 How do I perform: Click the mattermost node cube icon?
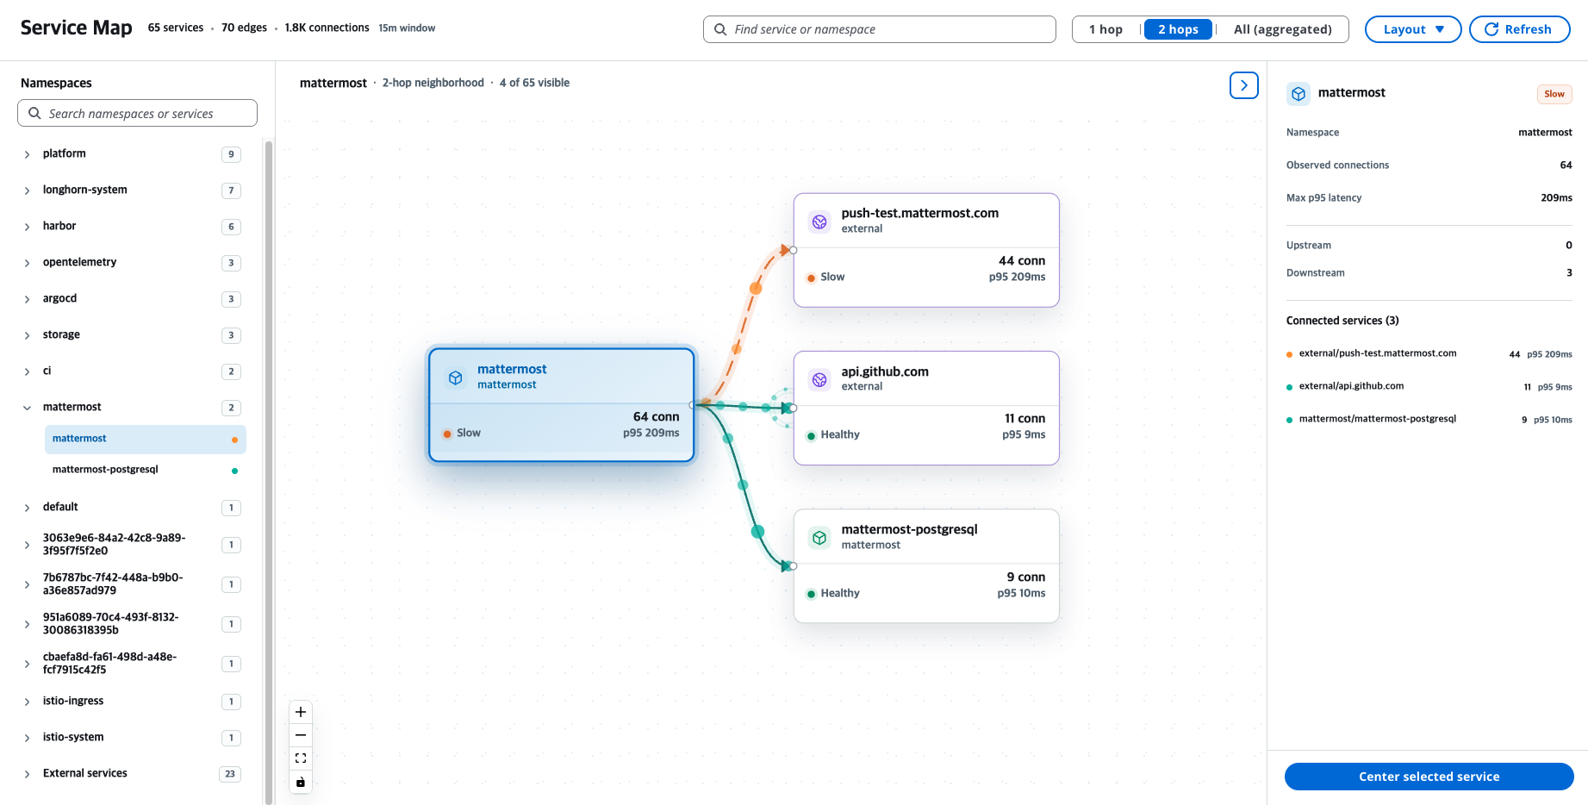coord(456,378)
